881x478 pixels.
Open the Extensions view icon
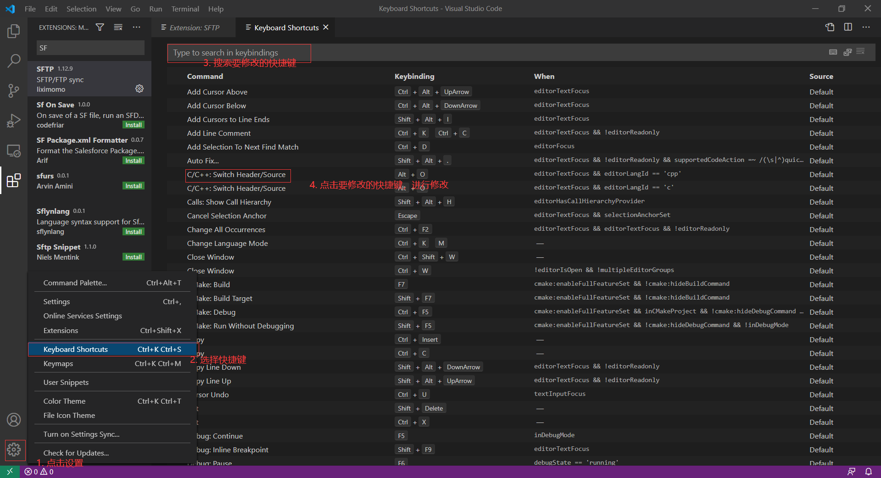tap(14, 180)
